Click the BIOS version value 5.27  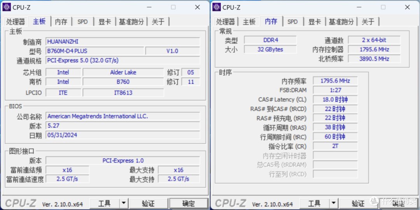pos(122,126)
